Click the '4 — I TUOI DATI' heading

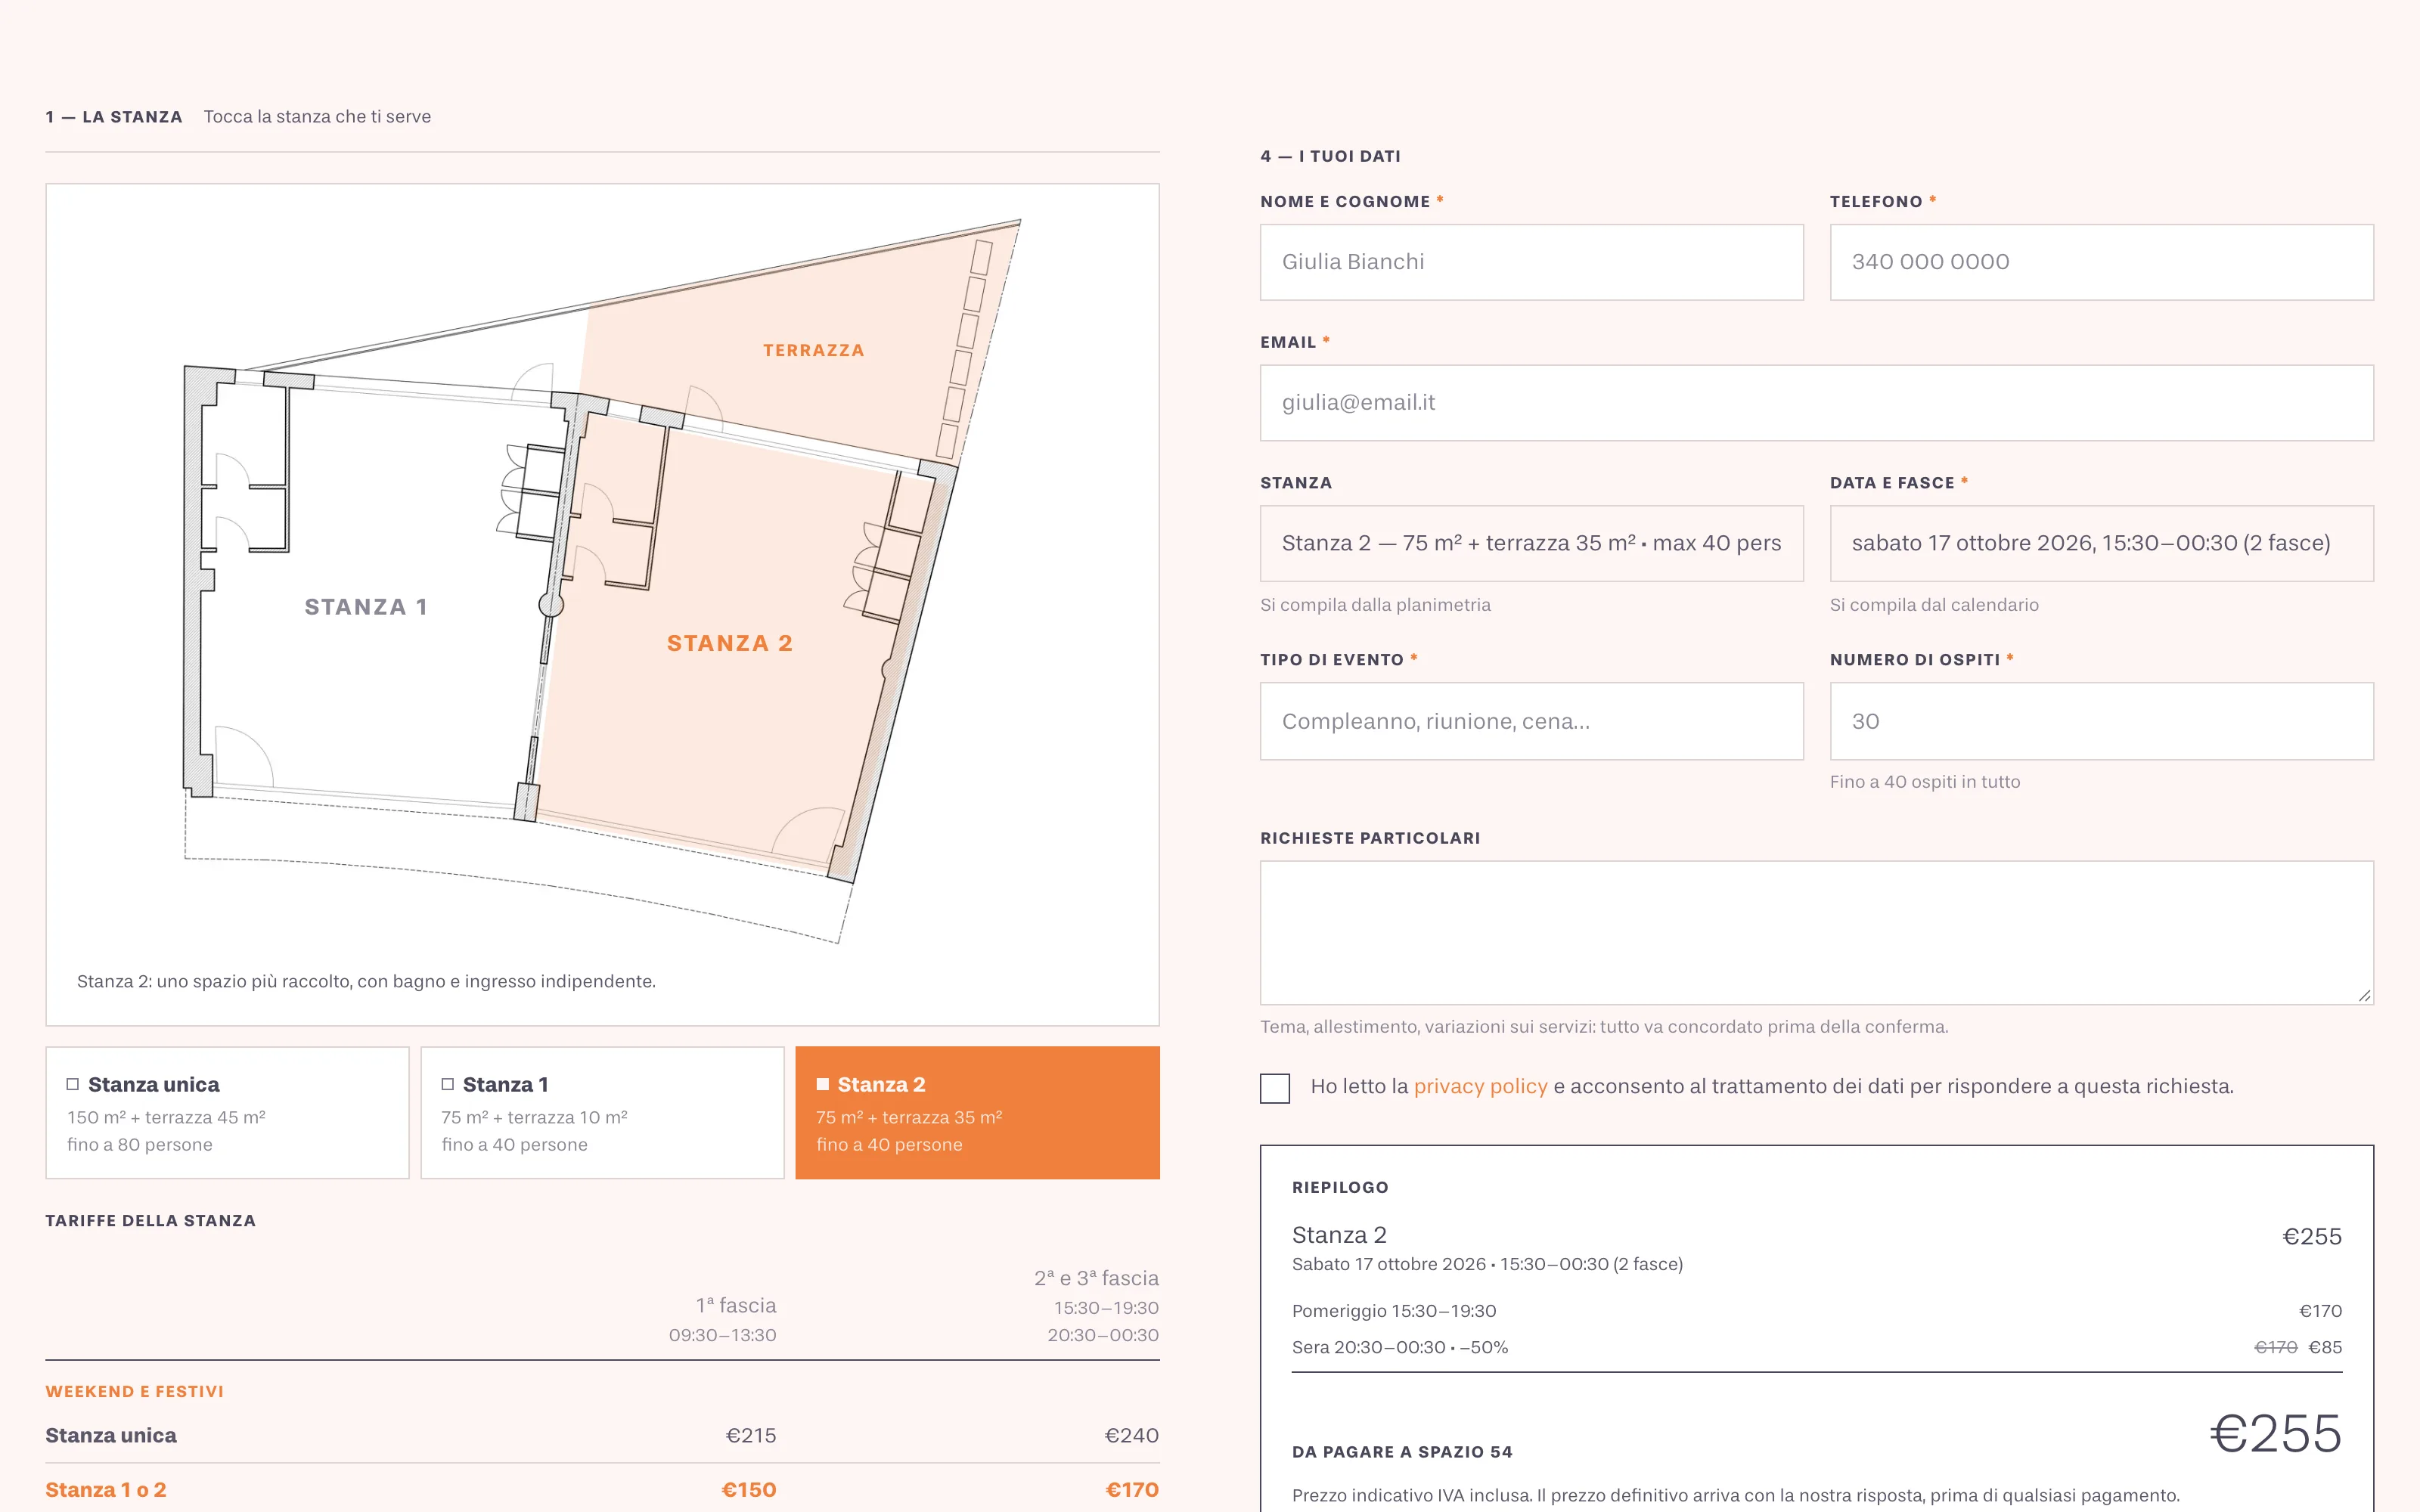[1330, 156]
